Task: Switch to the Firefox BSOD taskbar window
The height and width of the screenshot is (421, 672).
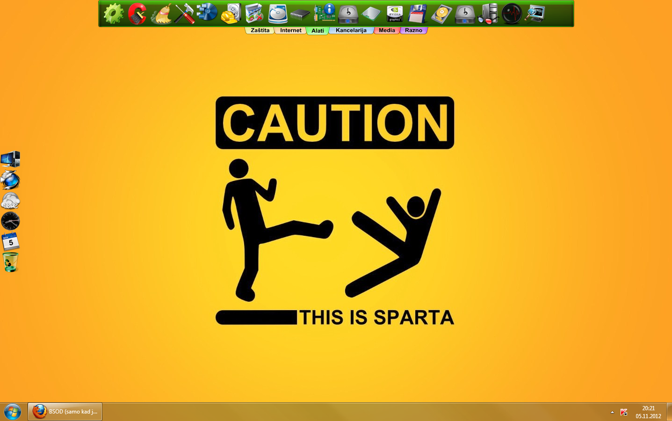Action: (65, 412)
